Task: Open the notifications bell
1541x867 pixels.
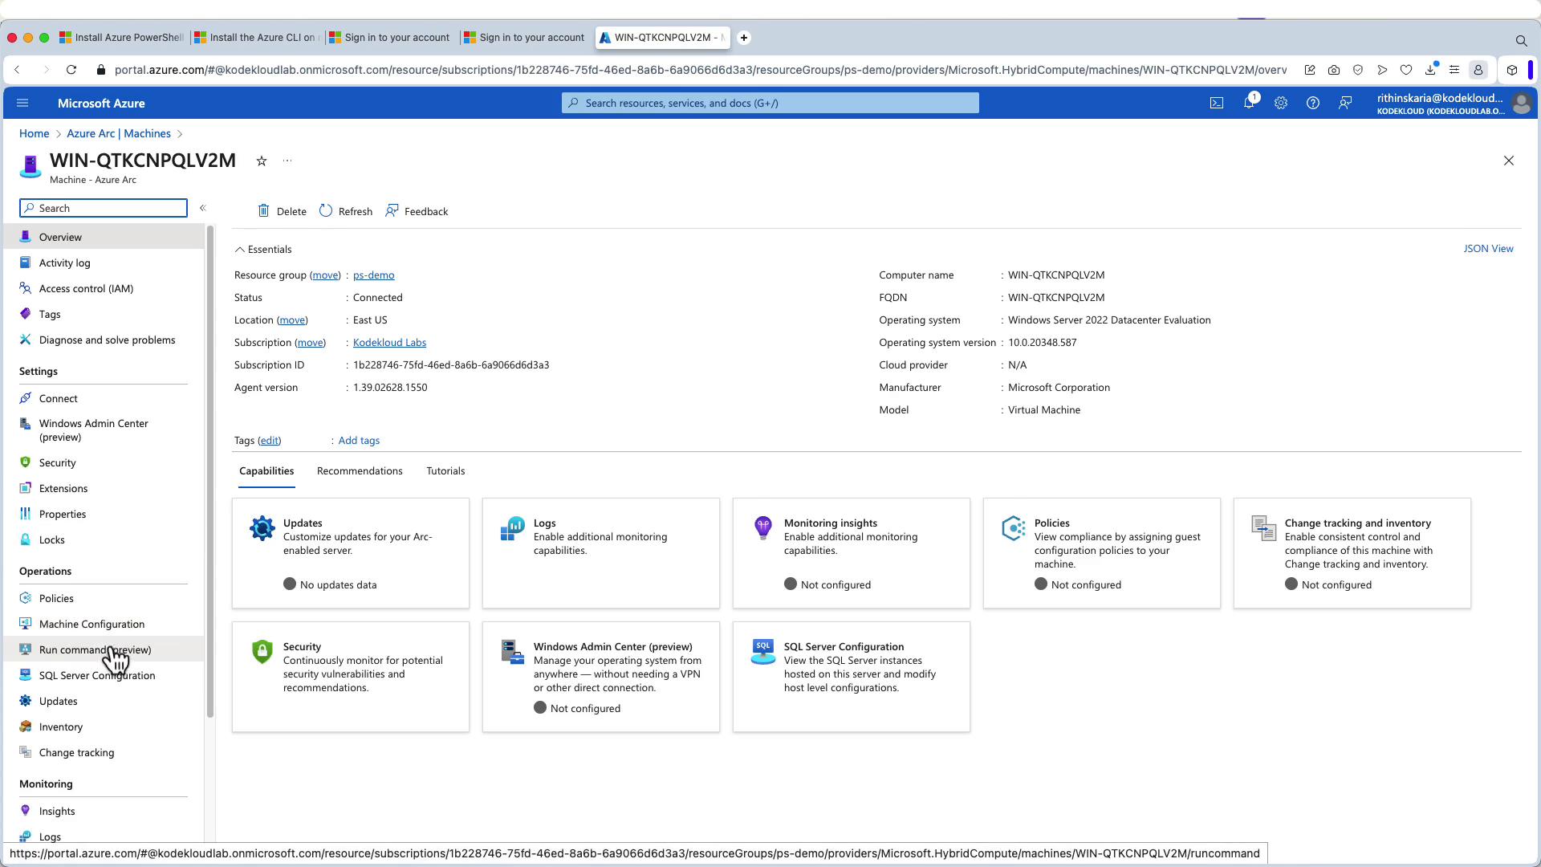Action: (x=1249, y=103)
